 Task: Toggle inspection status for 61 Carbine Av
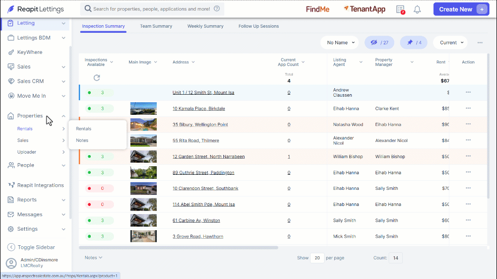(x=99, y=221)
